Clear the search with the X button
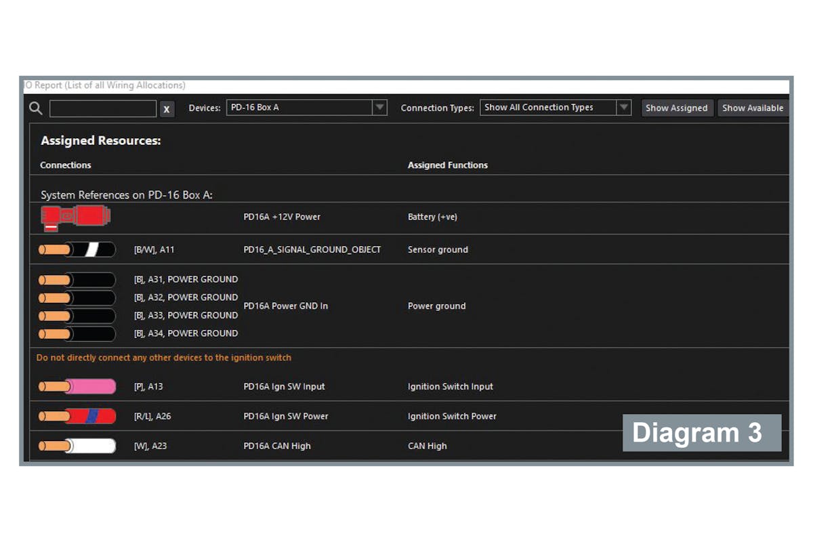The width and height of the screenshot is (813, 542). (167, 108)
